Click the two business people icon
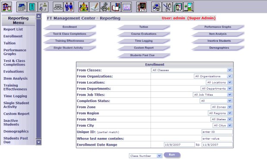Viewport: 267px width, 159px height. (x=69, y=7)
